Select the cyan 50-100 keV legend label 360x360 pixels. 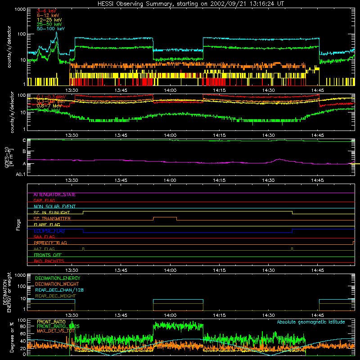51,29
